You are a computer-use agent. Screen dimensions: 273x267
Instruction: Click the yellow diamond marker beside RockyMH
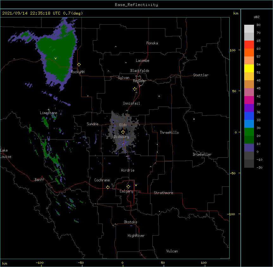(x=79, y=65)
